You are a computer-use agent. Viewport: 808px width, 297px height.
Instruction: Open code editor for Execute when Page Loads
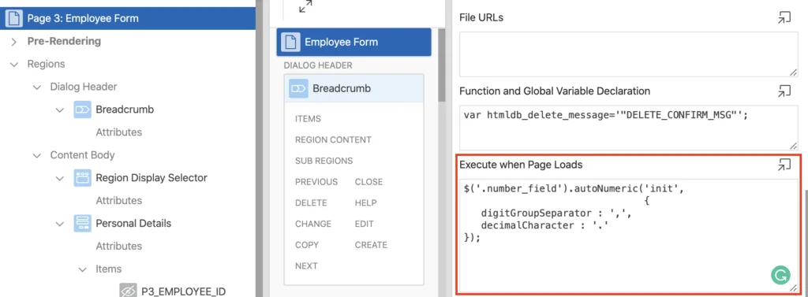tap(784, 165)
